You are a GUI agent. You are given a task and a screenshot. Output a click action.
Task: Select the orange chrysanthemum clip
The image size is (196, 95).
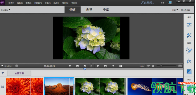click(x=24, y=86)
